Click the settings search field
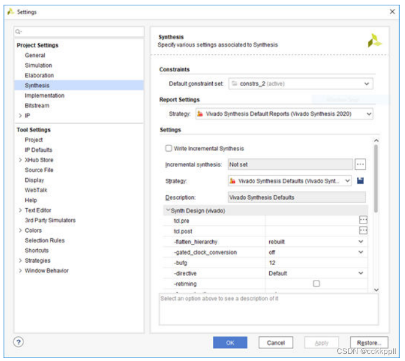The image size is (405, 361). click(x=79, y=32)
